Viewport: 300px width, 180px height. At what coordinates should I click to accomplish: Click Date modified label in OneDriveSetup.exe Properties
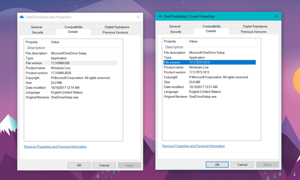point(35,88)
